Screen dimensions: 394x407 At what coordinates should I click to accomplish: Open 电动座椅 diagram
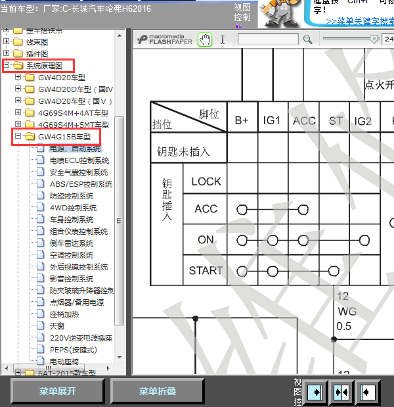pyautogui.click(x=64, y=362)
